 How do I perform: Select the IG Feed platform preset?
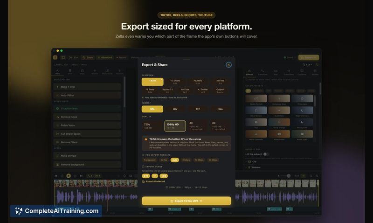pos(220,82)
